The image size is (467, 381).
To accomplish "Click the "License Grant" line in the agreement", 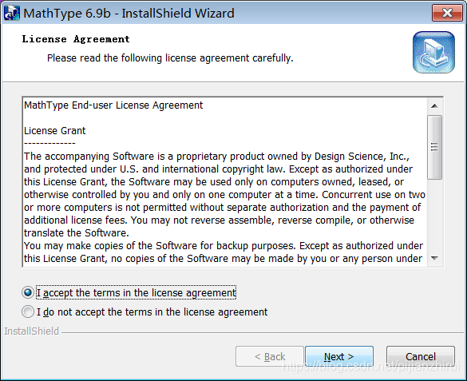I will pyautogui.click(x=54, y=131).
